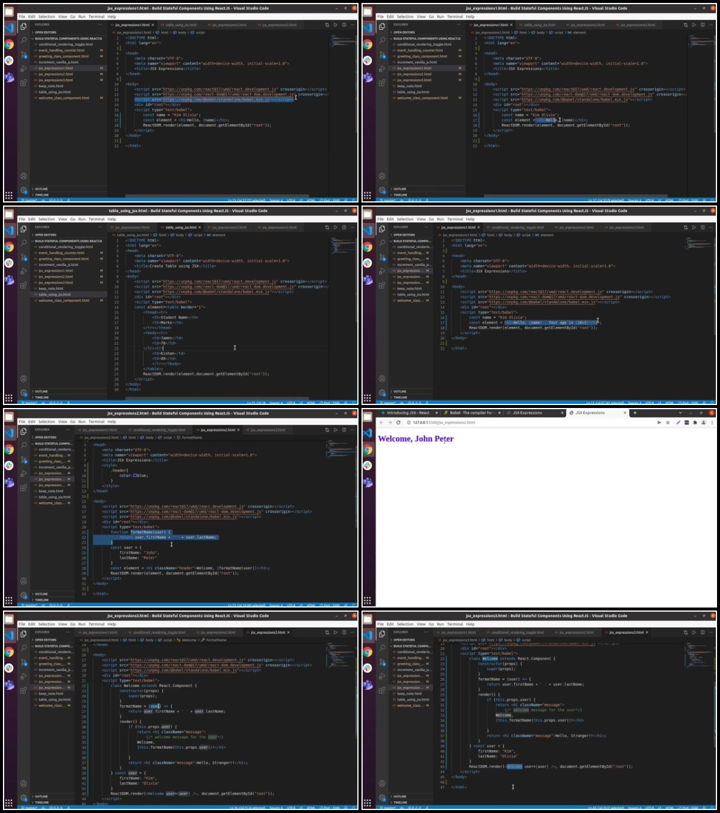Open Search view in jsx_expressions2.html VS Code window
720x813 pixels.
pyautogui.click(x=24, y=445)
